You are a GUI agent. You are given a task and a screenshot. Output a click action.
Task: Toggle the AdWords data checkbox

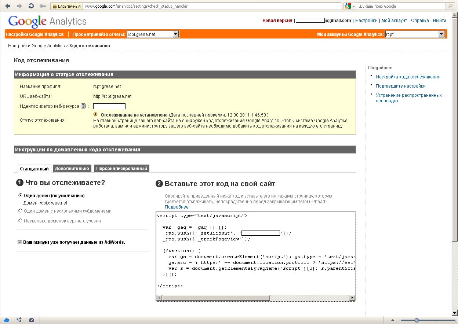pyautogui.click(x=20, y=242)
